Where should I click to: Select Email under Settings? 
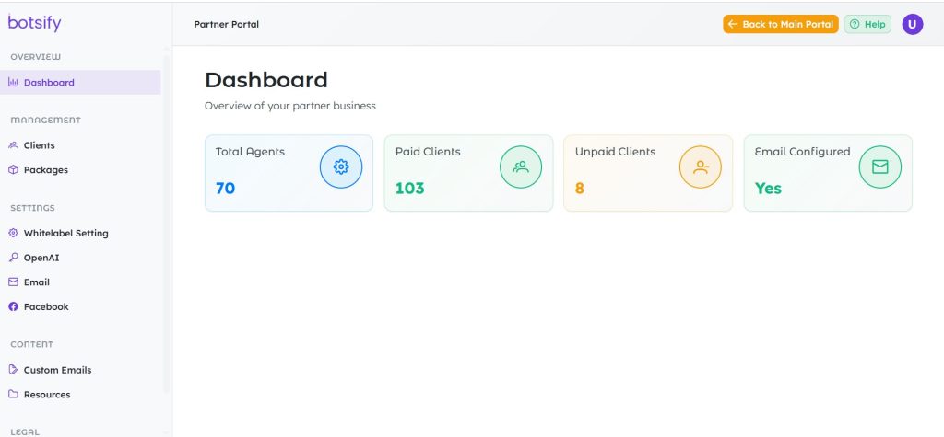(x=37, y=282)
